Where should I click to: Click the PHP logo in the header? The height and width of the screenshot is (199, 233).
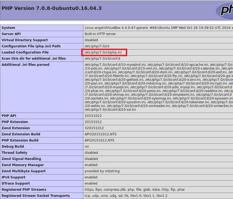(224, 10)
